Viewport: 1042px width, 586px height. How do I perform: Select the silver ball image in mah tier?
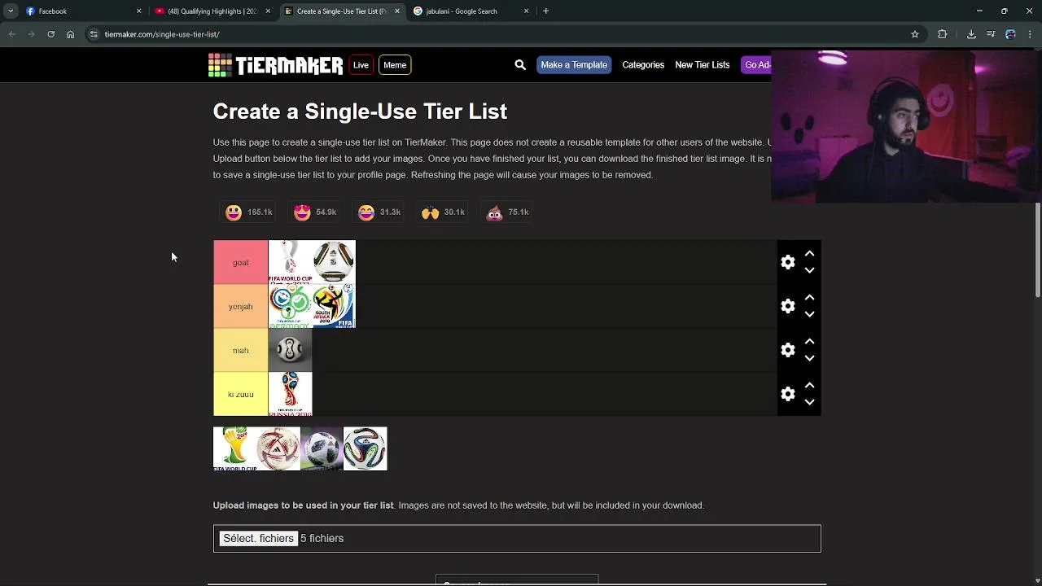click(290, 350)
